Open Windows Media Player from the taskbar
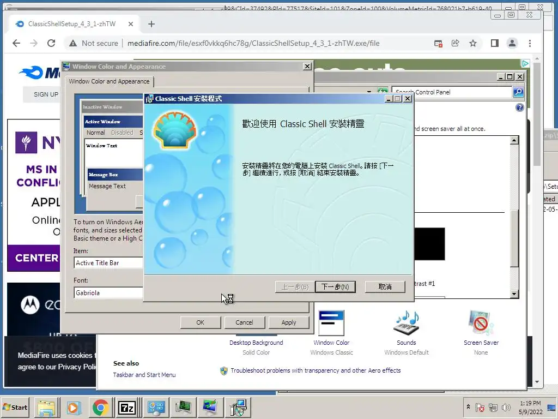558x419 pixels. click(74, 408)
